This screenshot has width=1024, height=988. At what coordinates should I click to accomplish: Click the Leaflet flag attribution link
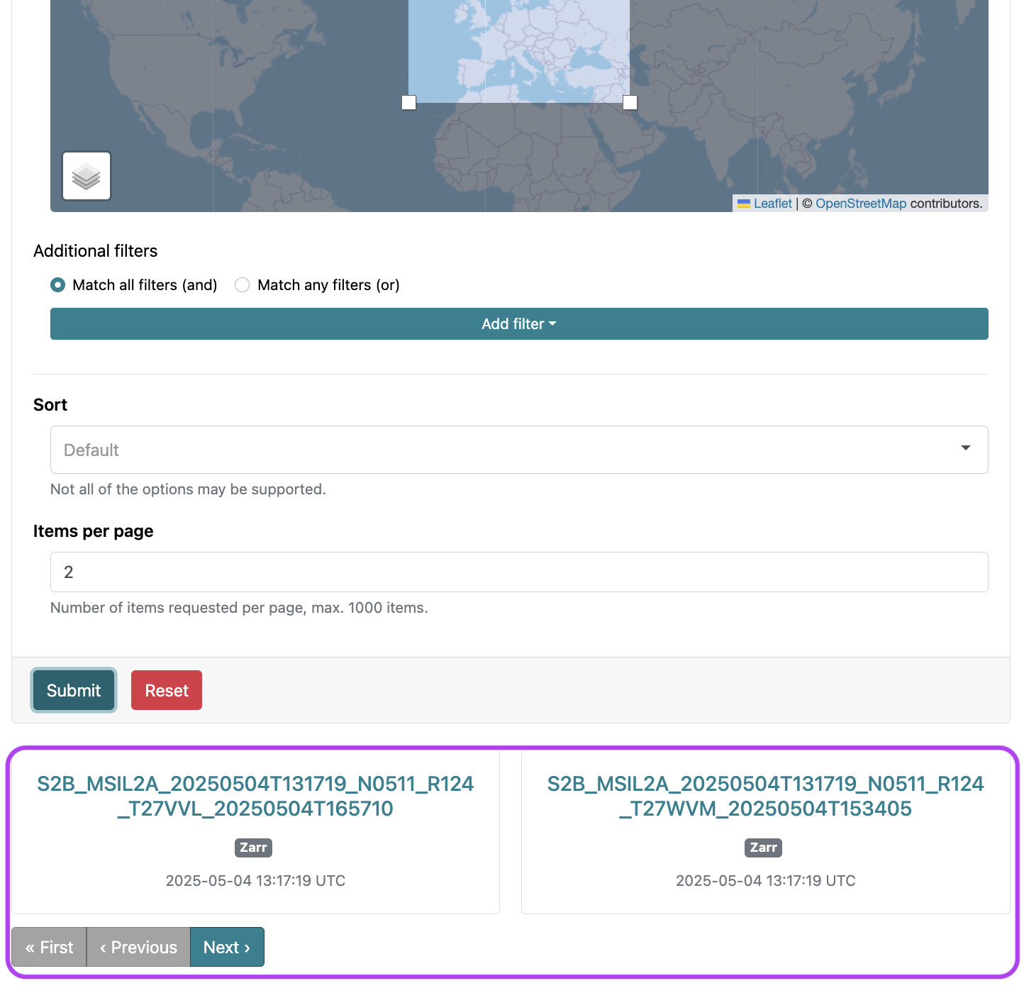[x=764, y=204]
